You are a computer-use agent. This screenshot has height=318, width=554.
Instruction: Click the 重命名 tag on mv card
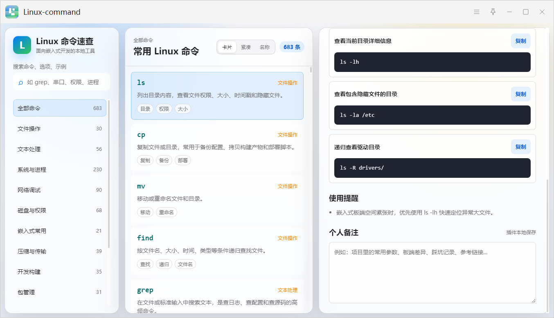[167, 213]
